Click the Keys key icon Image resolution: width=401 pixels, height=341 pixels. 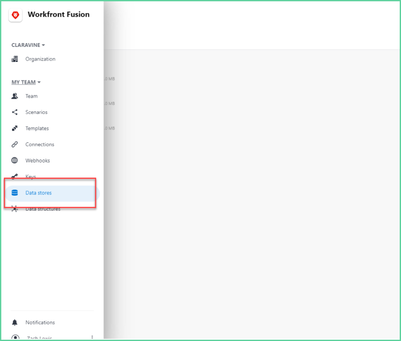click(x=15, y=176)
